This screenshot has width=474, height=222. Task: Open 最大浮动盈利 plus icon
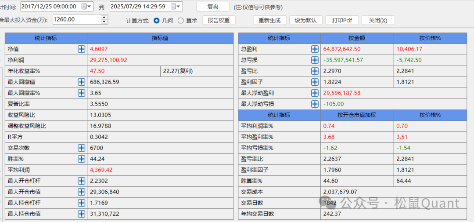click(315, 93)
